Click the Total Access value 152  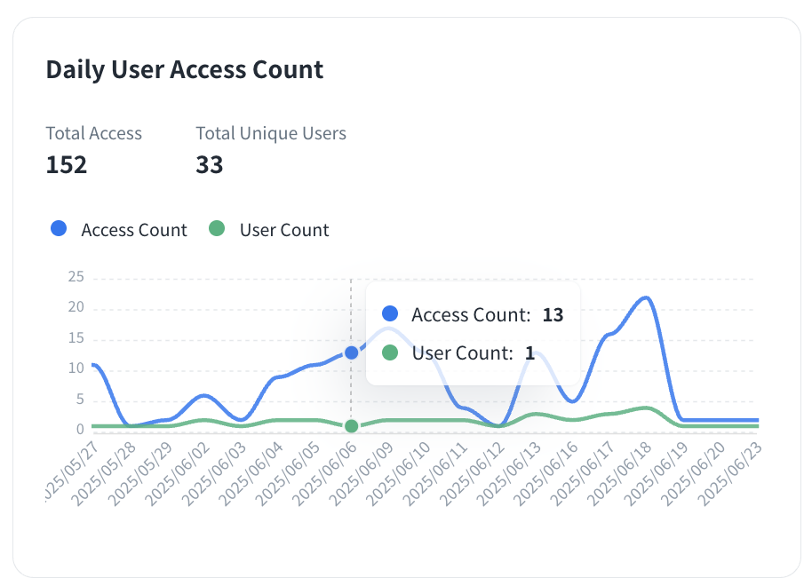click(67, 164)
